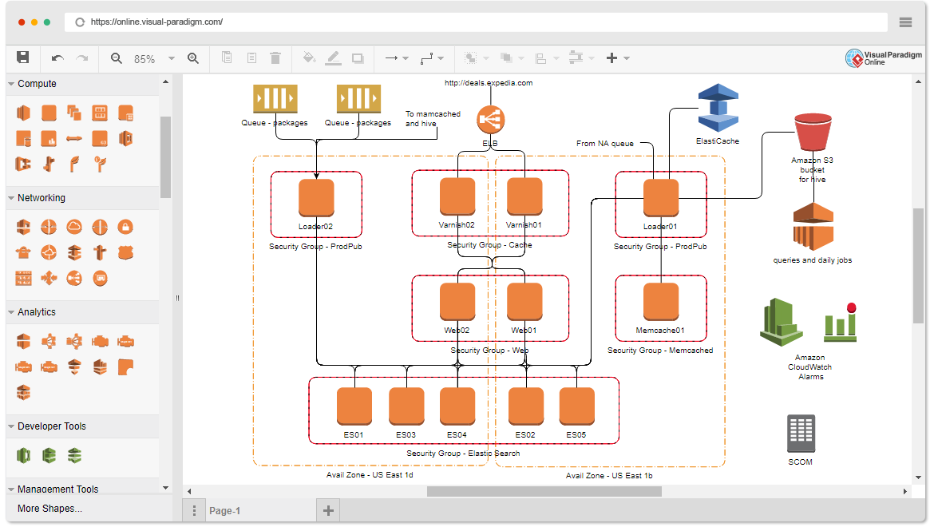Select the Amazon CloudWatch green icon

pyautogui.click(x=782, y=323)
